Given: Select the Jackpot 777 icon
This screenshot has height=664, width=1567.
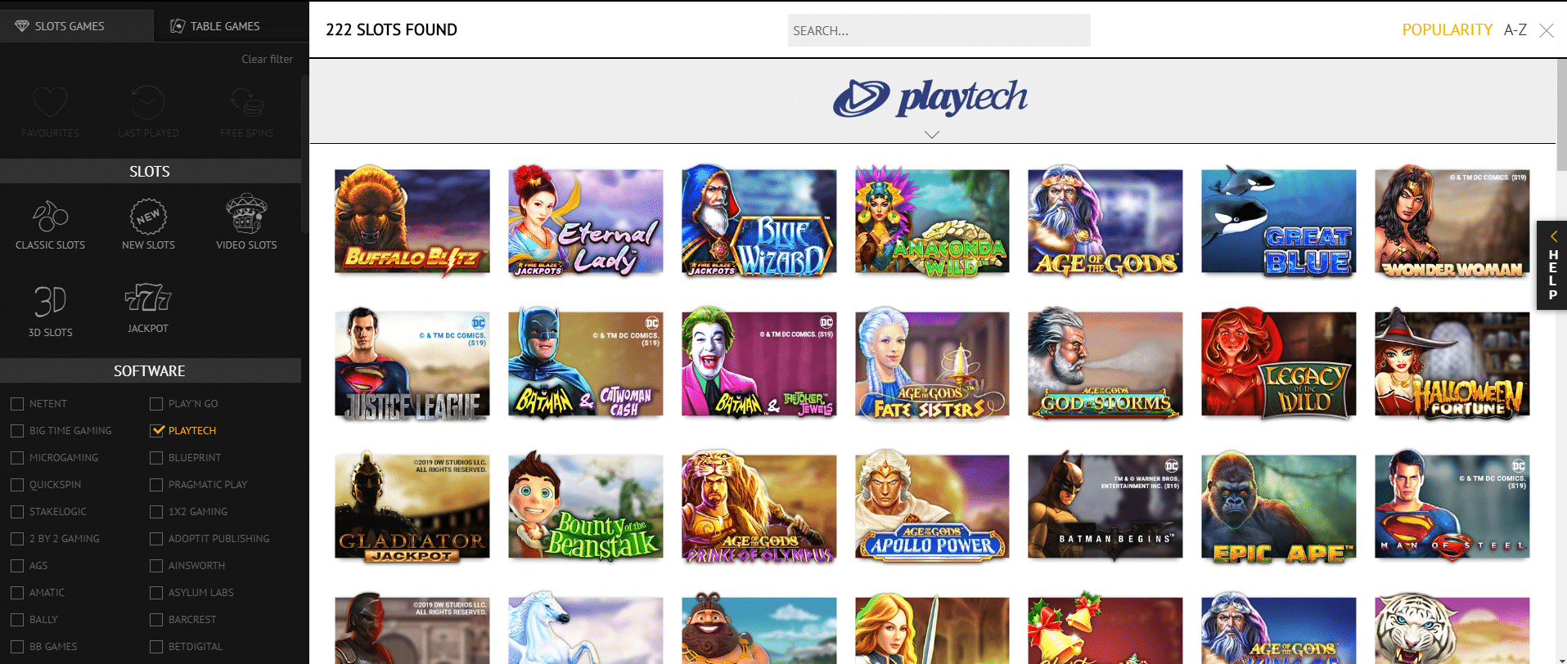Looking at the screenshot, I should (148, 298).
